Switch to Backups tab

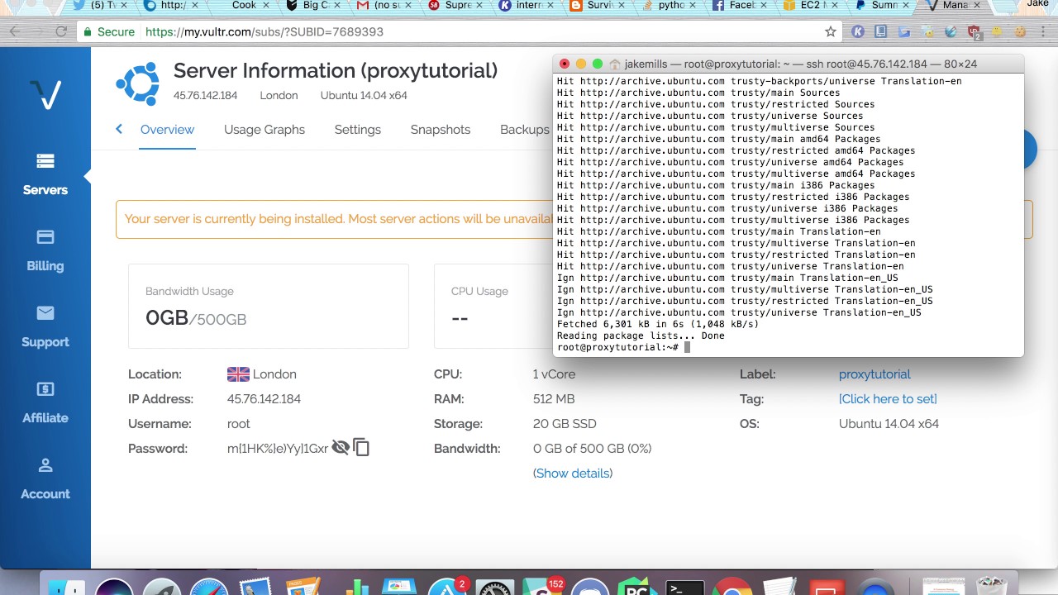click(x=524, y=130)
